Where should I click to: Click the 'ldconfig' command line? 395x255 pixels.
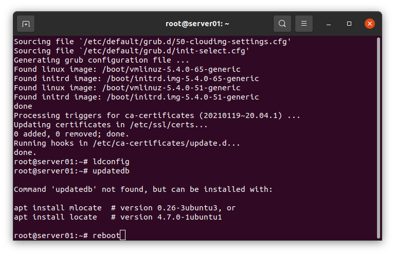71,162
